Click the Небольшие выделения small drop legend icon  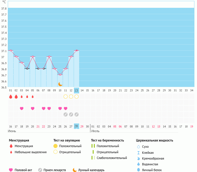pos(11,152)
